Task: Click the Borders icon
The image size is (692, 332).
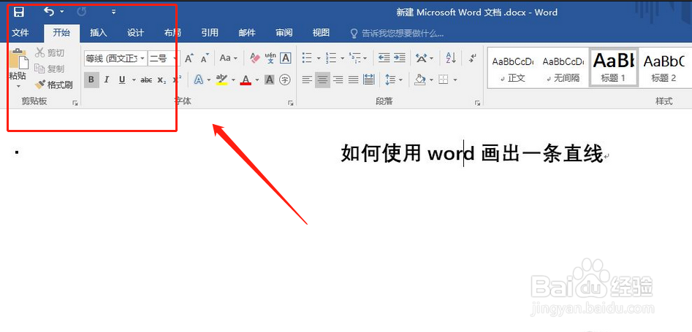Action: 444,80
